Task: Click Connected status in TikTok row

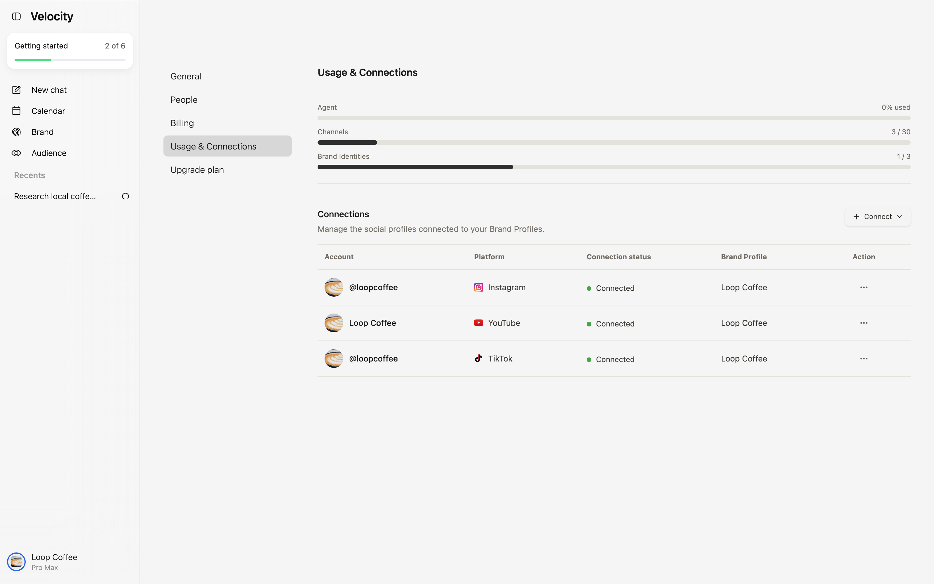Action: pyautogui.click(x=615, y=359)
